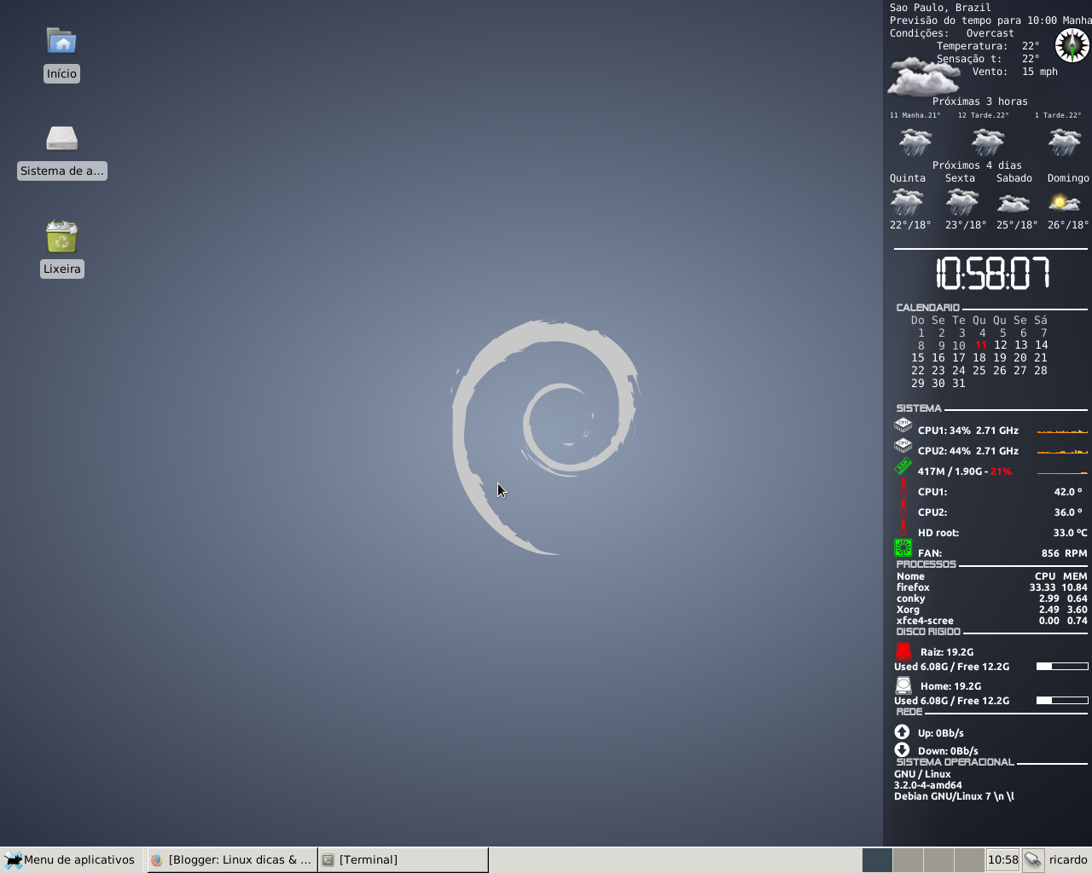This screenshot has width=1092, height=873.
Task: Open the Menu de aplicativos launcher
Action: [70, 859]
